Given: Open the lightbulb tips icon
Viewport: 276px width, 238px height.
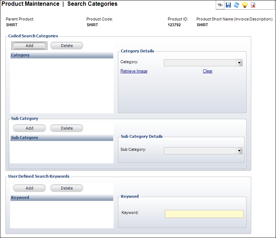Looking at the screenshot, I should 245,5.
